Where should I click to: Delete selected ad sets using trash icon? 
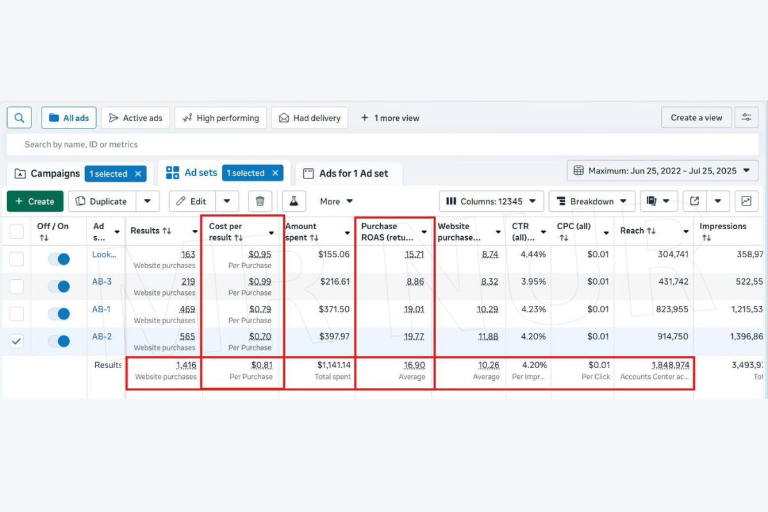[x=260, y=201]
